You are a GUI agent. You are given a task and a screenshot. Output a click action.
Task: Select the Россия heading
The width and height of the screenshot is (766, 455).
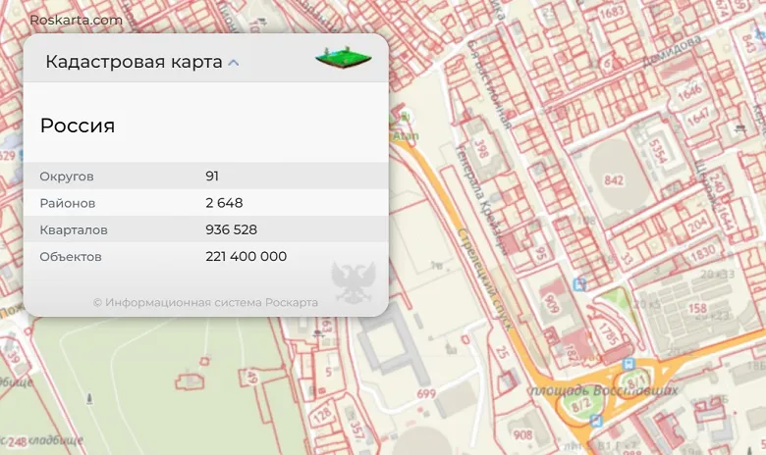[78, 126]
